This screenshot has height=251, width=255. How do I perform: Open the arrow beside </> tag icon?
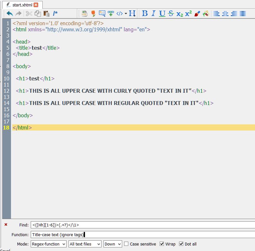[126, 14]
